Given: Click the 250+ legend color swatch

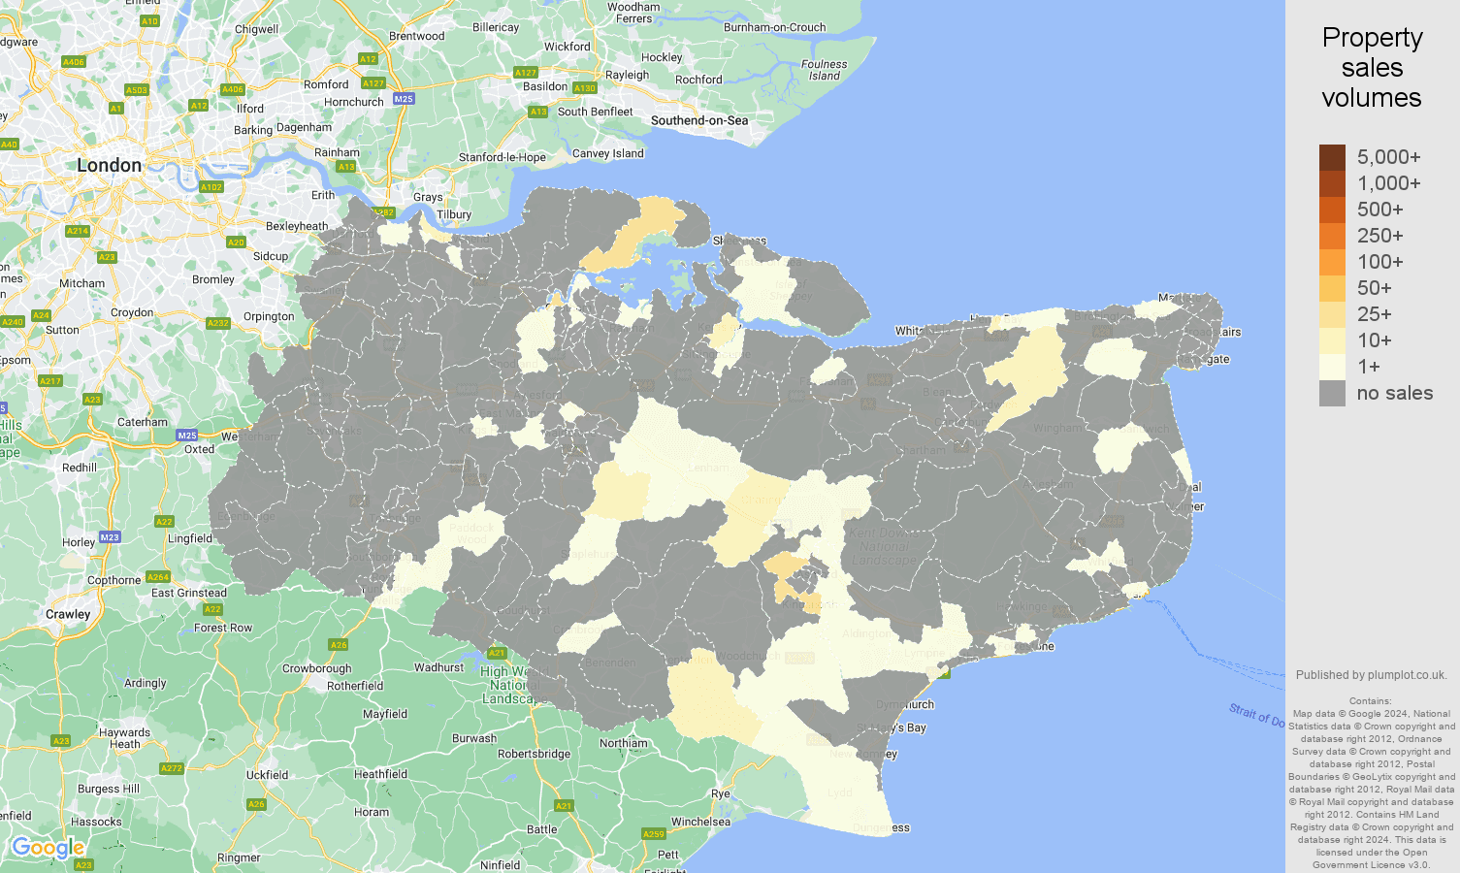Looking at the screenshot, I should [x=1332, y=236].
